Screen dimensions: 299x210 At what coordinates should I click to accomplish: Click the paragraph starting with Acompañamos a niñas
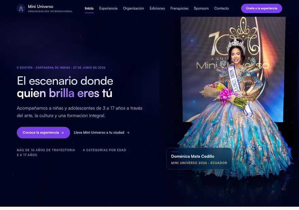(x=80, y=112)
